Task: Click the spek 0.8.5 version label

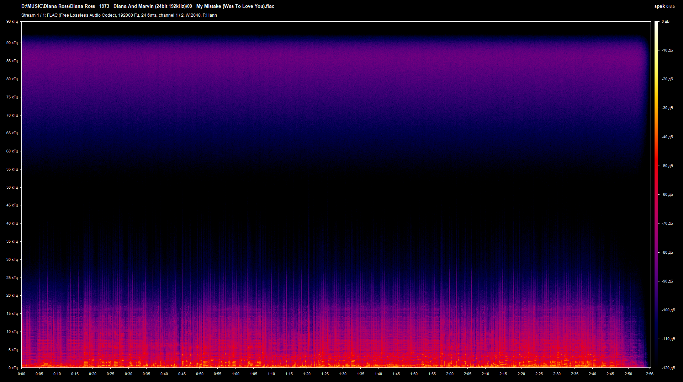Action: click(x=668, y=6)
